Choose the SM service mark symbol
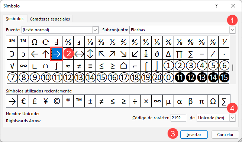This screenshot has width=242, height=142. click(x=12, y=42)
